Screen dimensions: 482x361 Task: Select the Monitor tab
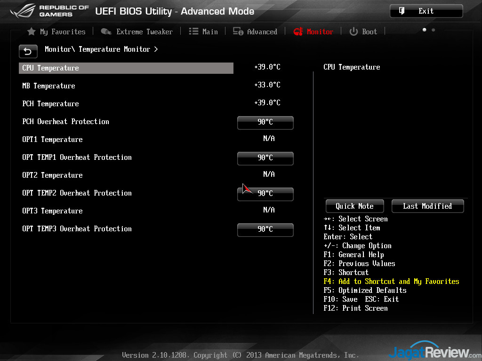click(313, 31)
